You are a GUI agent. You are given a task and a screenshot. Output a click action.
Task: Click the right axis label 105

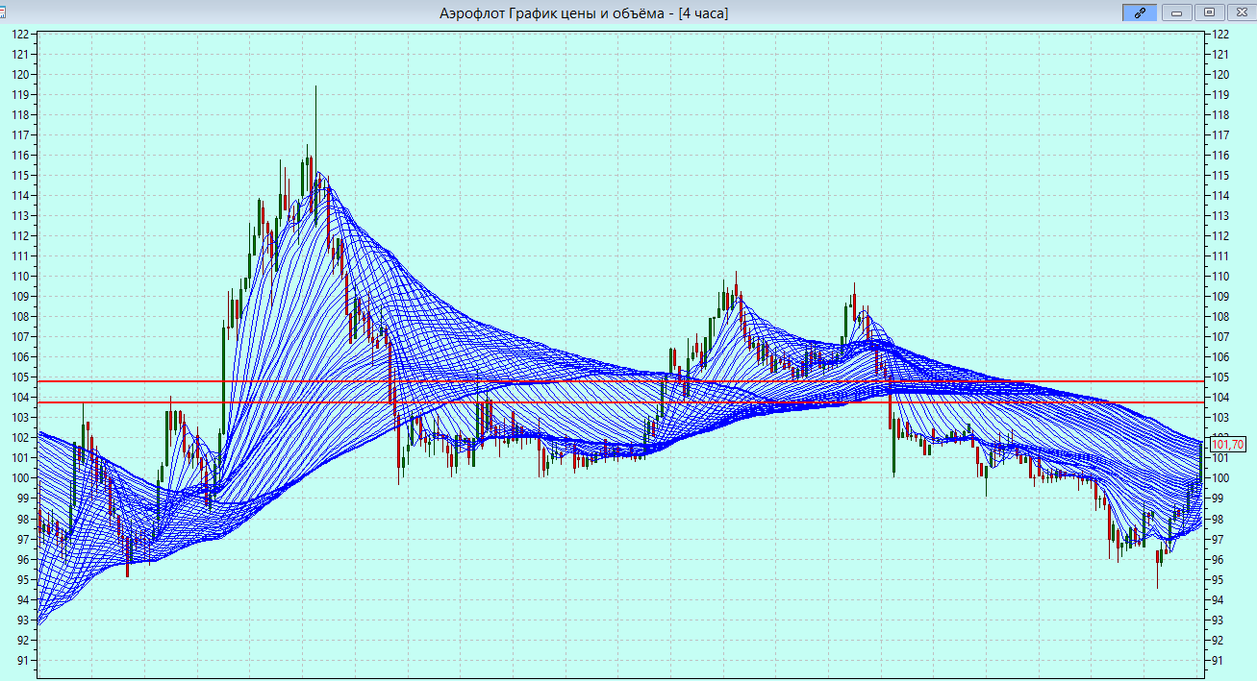point(1222,377)
